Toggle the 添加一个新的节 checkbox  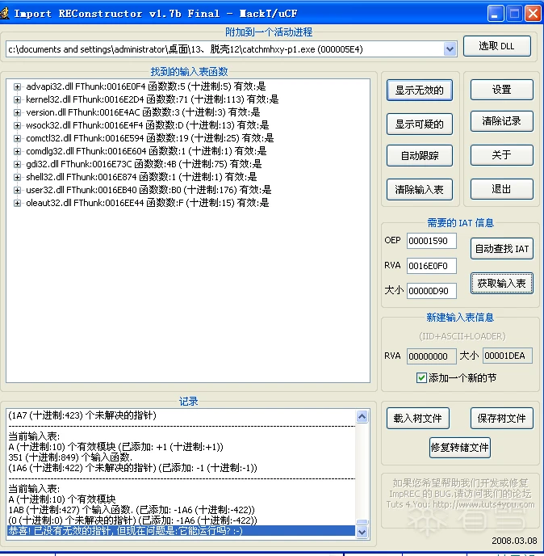[421, 377]
